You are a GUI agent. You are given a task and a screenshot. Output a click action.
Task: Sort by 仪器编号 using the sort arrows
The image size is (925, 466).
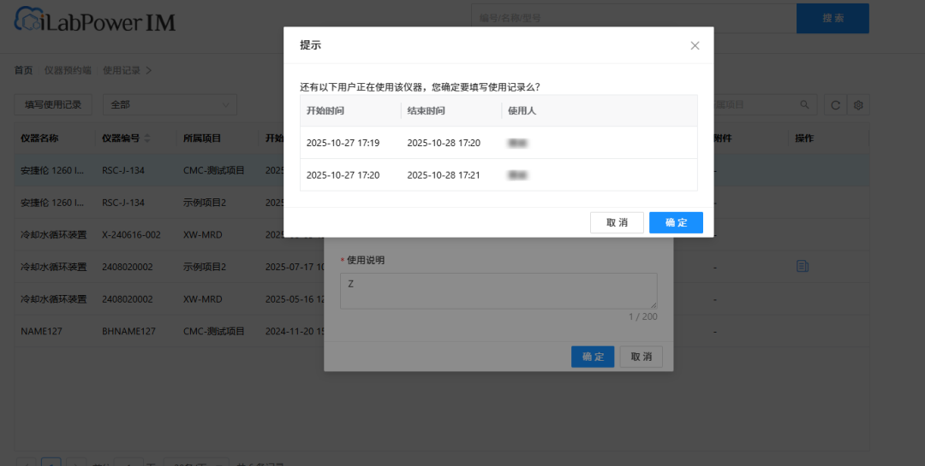(146, 138)
